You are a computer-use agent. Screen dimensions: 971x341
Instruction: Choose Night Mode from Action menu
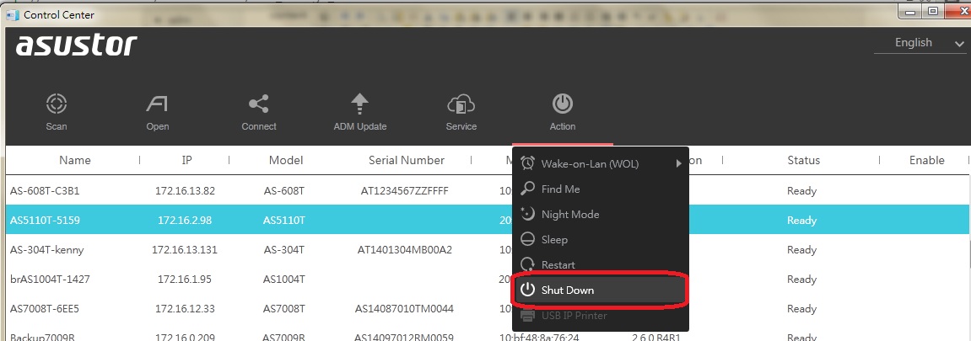click(600, 215)
